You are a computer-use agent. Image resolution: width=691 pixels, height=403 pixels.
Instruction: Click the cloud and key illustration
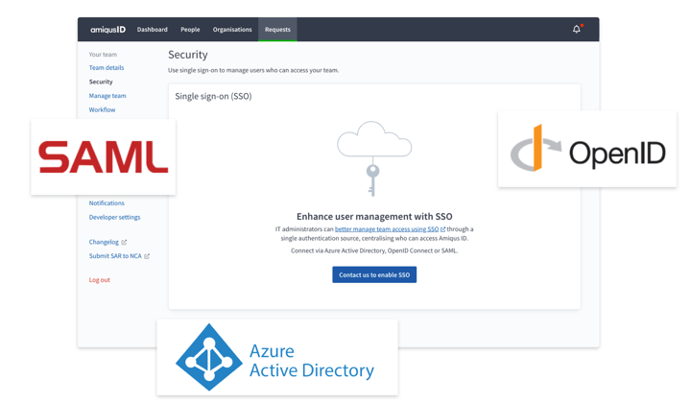[x=374, y=158]
